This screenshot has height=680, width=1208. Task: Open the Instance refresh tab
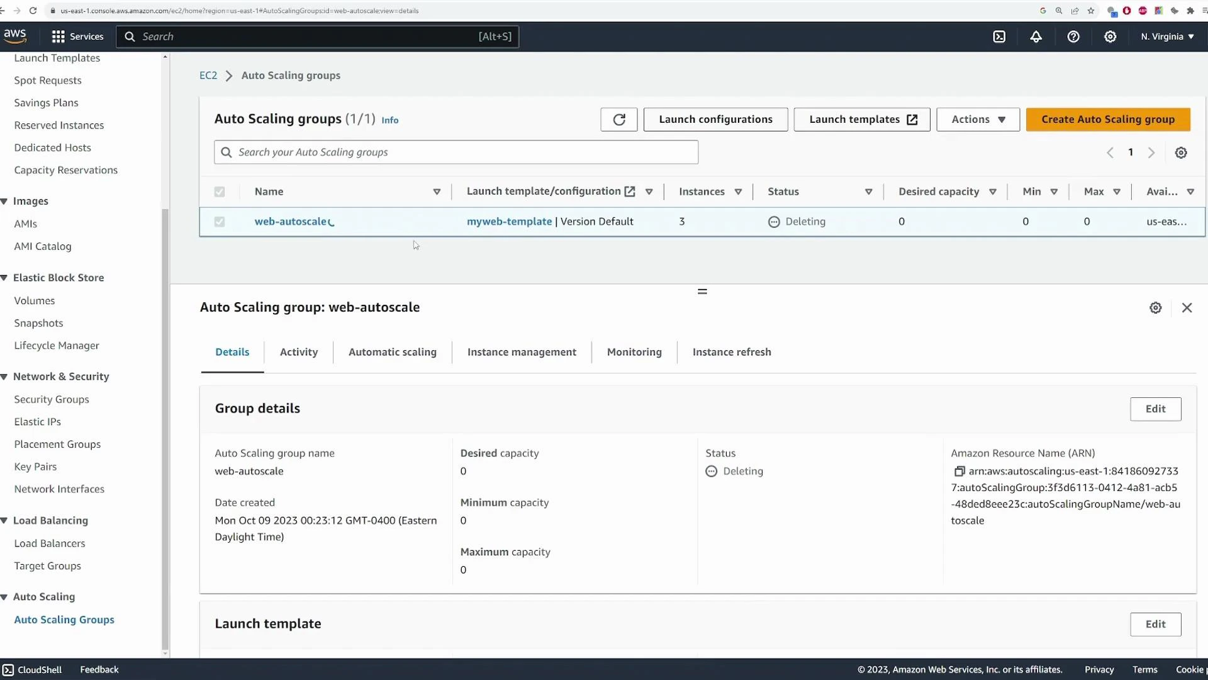(732, 352)
